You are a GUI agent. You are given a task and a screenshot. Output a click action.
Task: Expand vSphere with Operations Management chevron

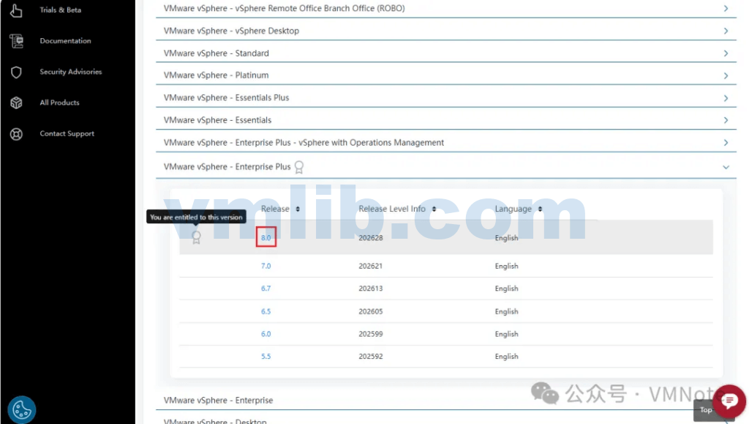click(726, 143)
